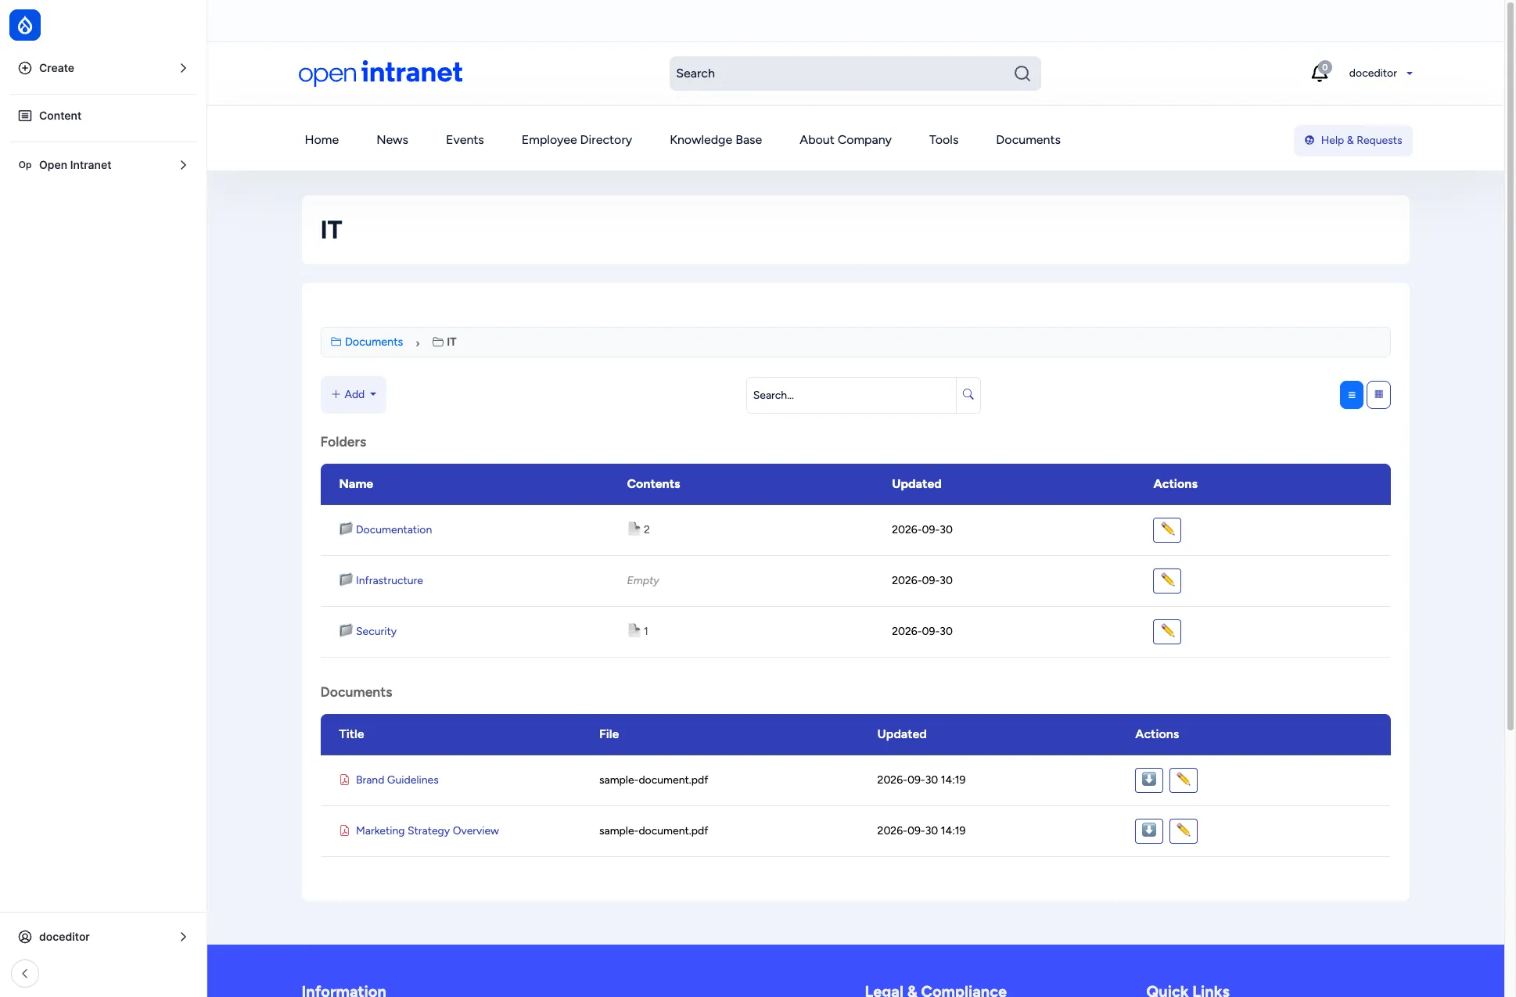The width and height of the screenshot is (1516, 997).
Task: Open the Employee Directory menu item
Action: pyautogui.click(x=577, y=140)
